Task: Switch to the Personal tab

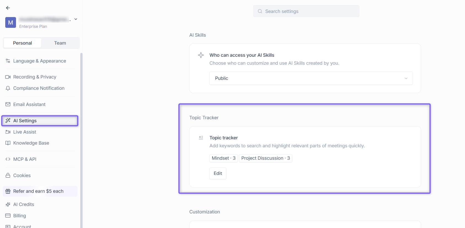Action: [22, 43]
